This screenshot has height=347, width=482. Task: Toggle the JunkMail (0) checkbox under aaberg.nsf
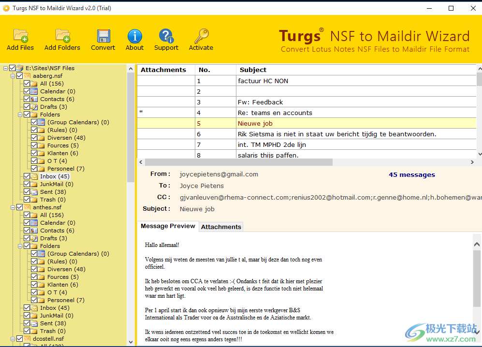tap(27, 184)
